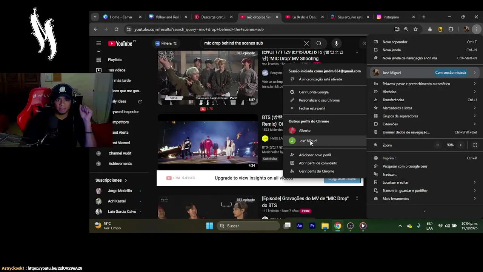This screenshot has height=272, width=483.
Task: Expand the Extensões submenu
Action: (425, 124)
